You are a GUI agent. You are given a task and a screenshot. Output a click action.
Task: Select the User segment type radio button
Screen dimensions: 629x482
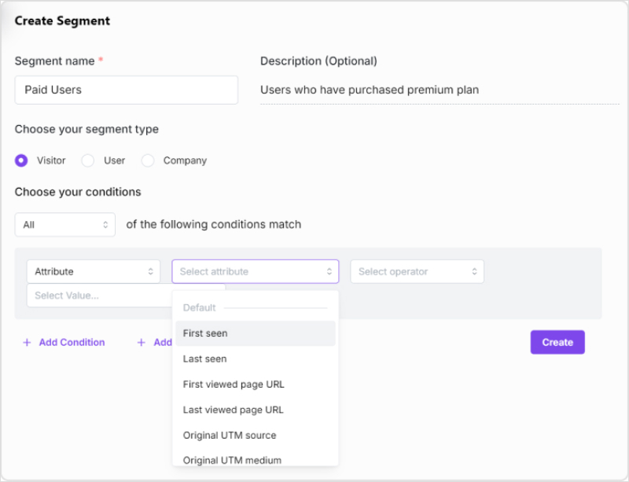[x=88, y=160]
